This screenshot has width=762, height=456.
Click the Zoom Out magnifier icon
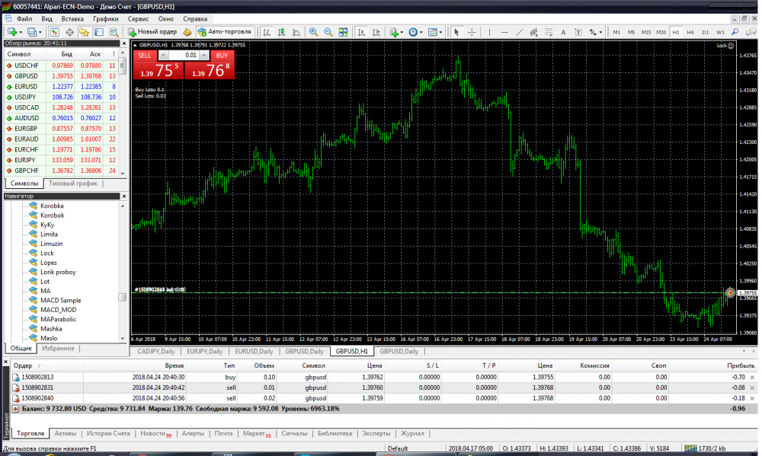tap(328, 32)
